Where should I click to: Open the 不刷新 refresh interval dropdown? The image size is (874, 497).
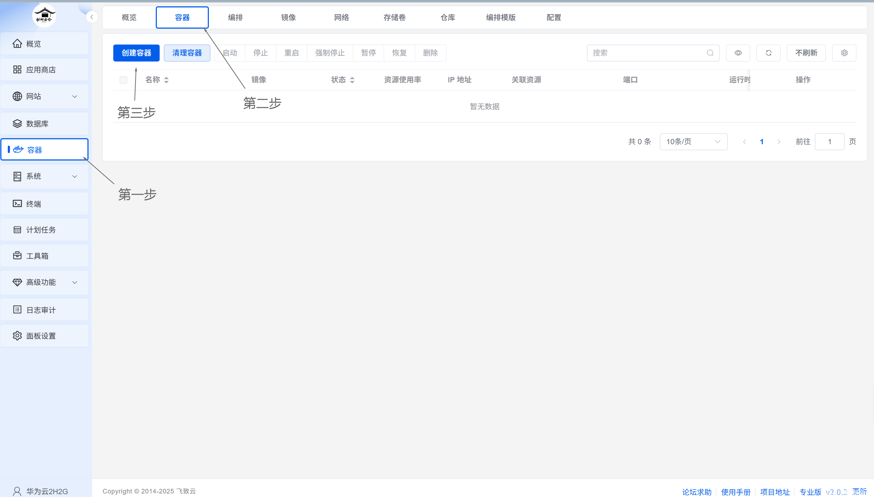(x=806, y=53)
